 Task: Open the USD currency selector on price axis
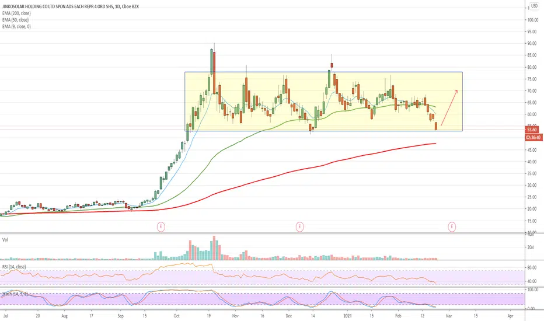(x=534, y=6)
